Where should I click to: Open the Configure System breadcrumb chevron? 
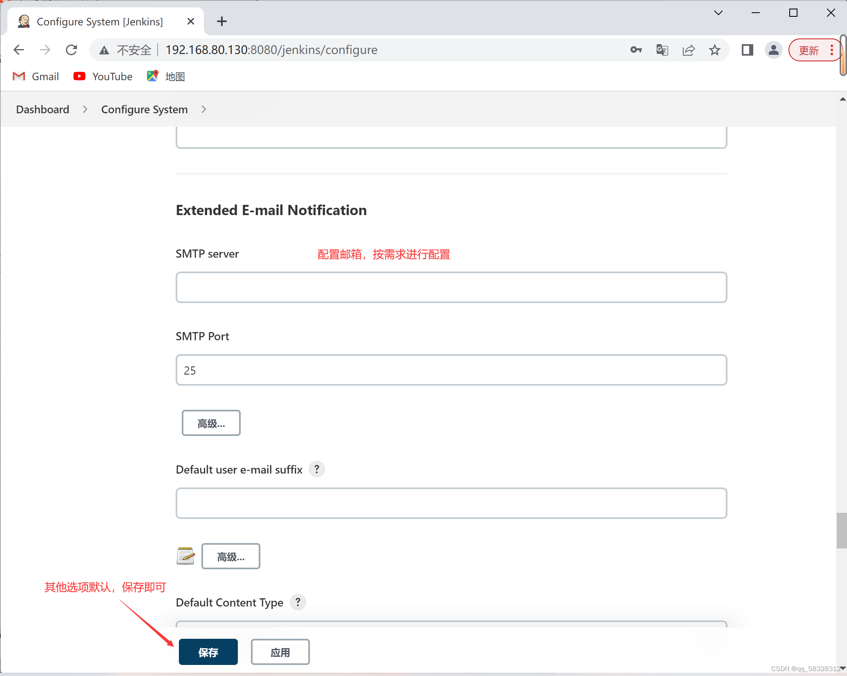(204, 110)
